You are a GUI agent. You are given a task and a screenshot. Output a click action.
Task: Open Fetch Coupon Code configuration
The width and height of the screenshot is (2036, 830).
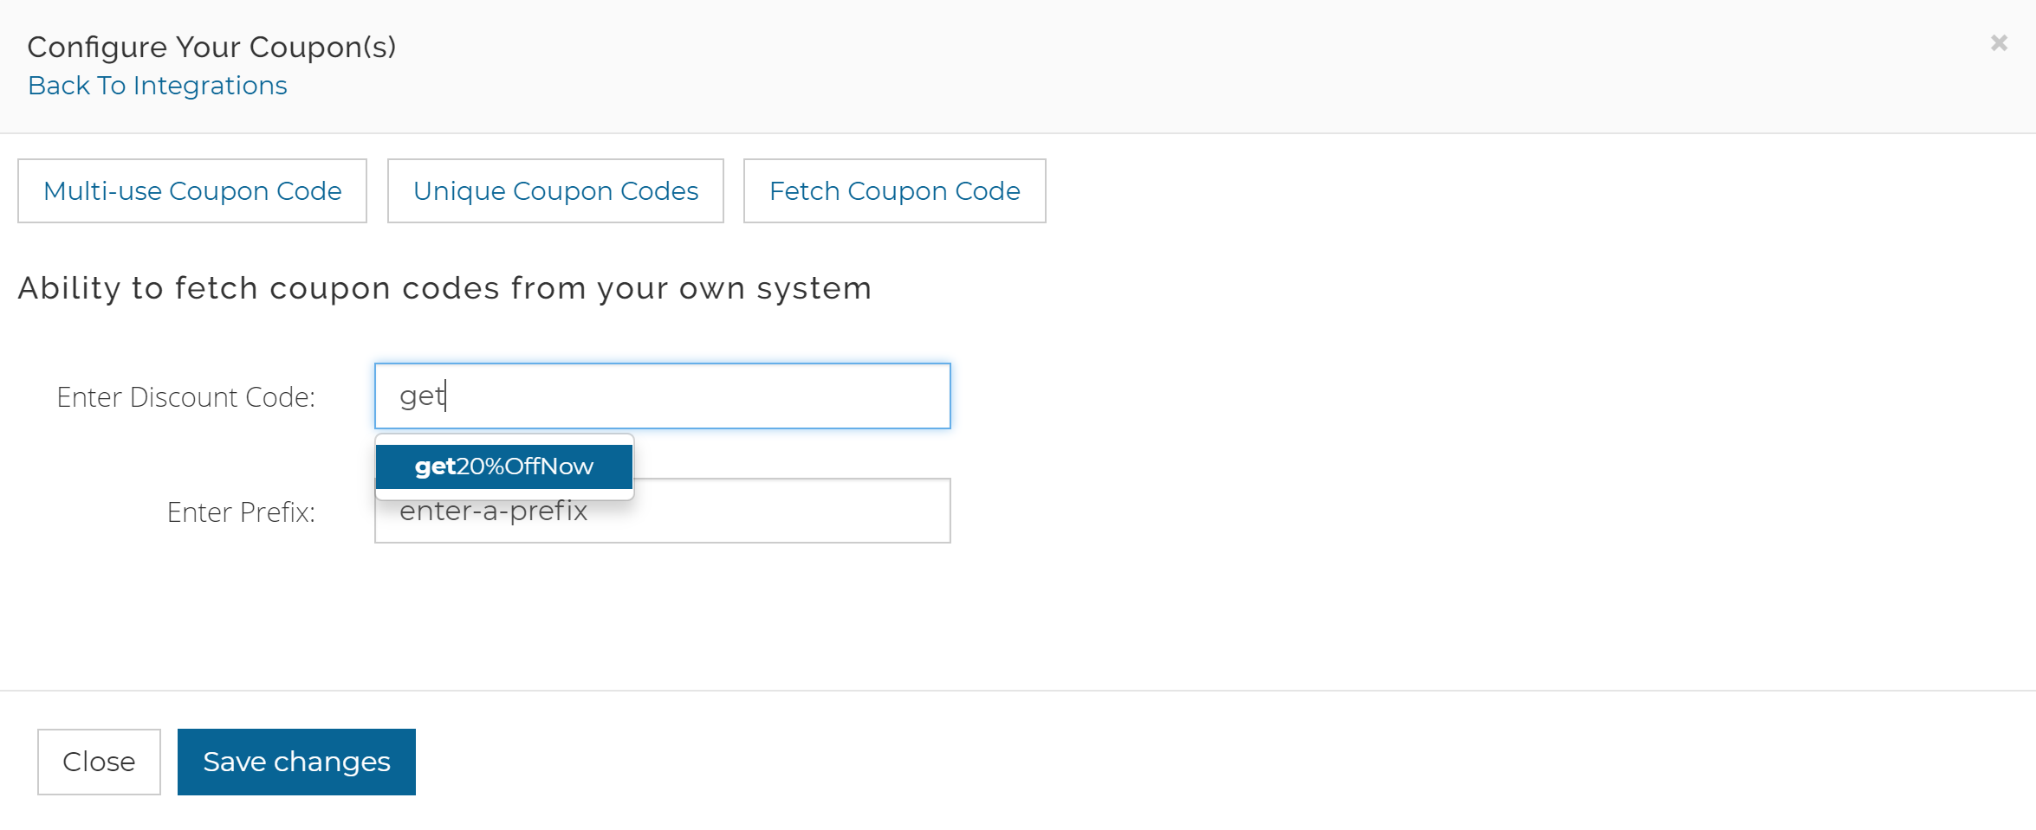(x=894, y=190)
